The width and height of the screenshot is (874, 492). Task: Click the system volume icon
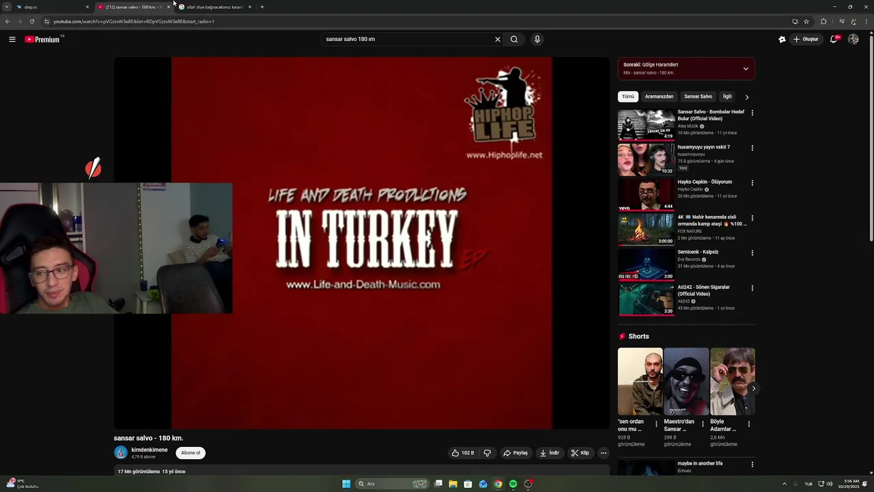tap(830, 484)
